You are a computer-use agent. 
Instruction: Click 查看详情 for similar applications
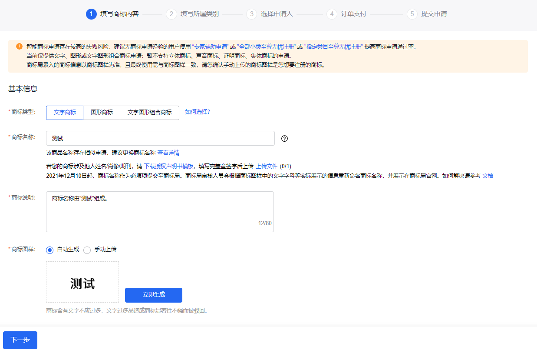point(168,153)
